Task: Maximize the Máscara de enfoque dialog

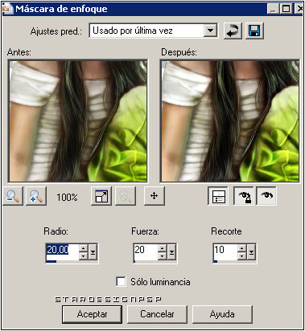Action: (286, 9)
